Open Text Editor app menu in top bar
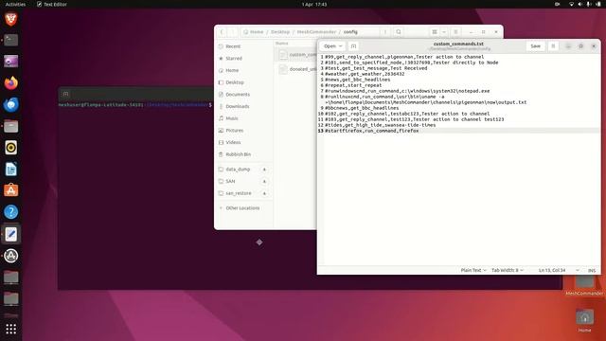Screen dimensions: 606x341 (51, 4)
